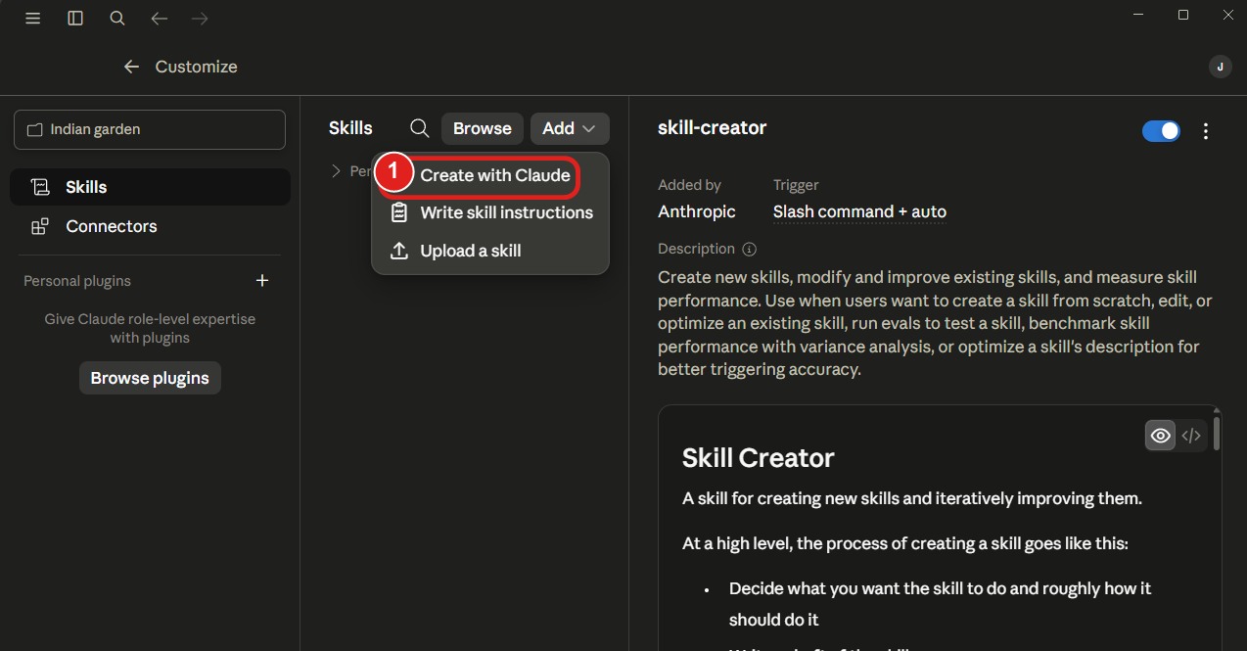
Task: Click the Customize page title
Action: (196, 67)
